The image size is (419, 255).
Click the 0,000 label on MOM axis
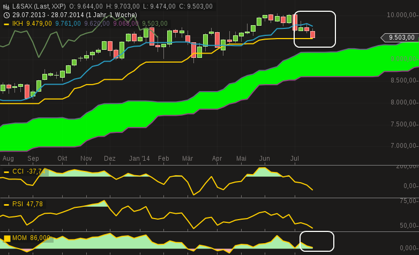409,248
